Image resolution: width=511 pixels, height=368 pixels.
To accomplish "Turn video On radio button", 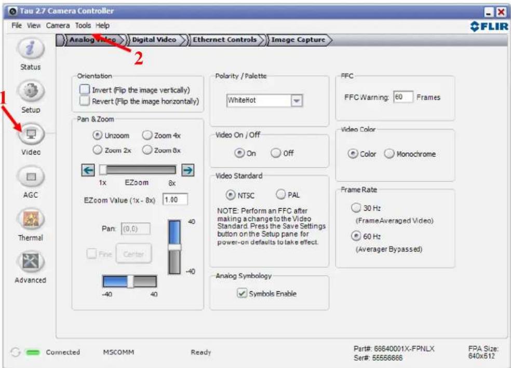I will pos(239,153).
